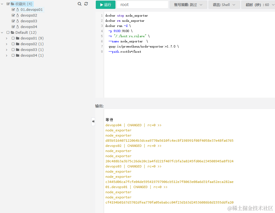Select the devops03 (1) folder label
The height and width of the screenshot is (213, 275).
coord(32,50)
